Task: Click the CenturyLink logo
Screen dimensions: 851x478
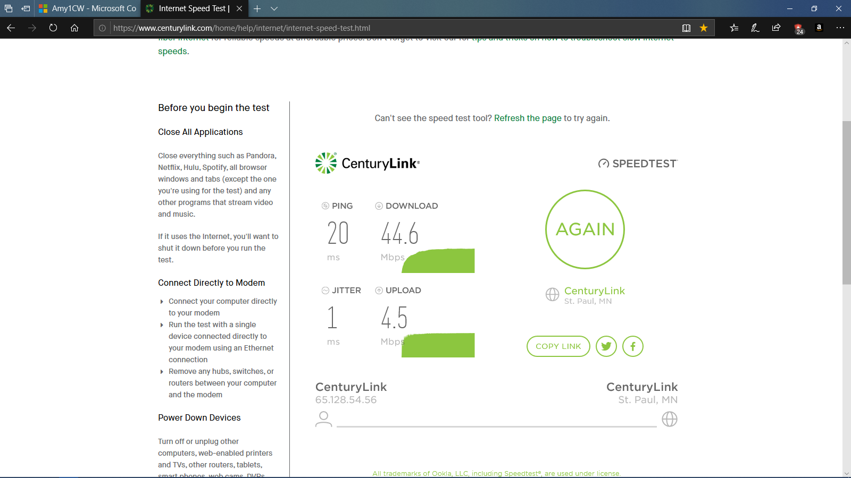Action: 368,163
